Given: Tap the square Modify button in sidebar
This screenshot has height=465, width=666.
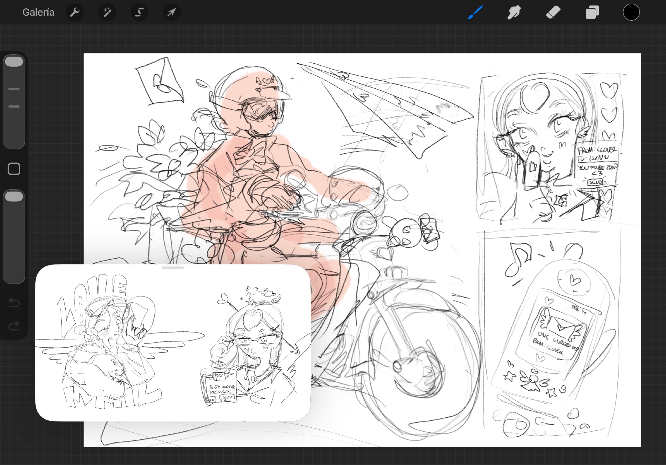Looking at the screenshot, I should [14, 169].
